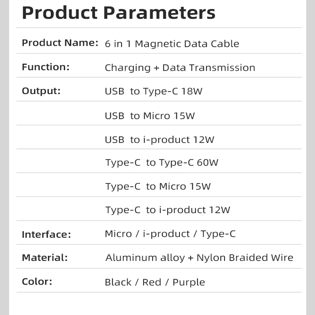Click the word Red in the Color row
Image resolution: width=315 pixels, height=315 pixels.
point(152,282)
